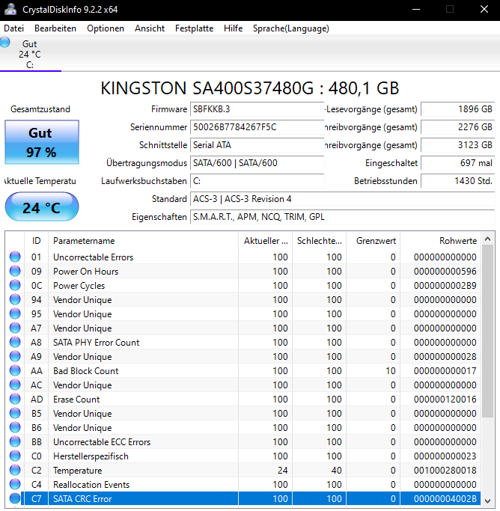This screenshot has width=500, height=511.
Task: Click status orb of Erase Count row
Action: (15, 399)
